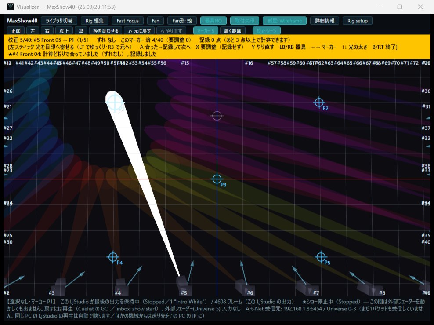The image size is (434, 325).
Task: Click fixture label #26 on the left edge
Action: (8, 91)
